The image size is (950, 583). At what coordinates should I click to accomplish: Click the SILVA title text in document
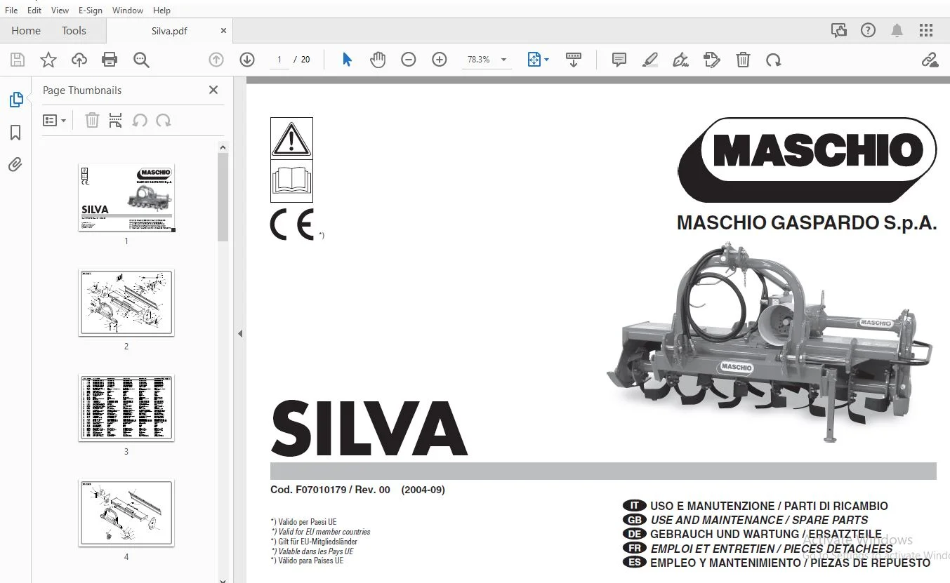[369, 428]
